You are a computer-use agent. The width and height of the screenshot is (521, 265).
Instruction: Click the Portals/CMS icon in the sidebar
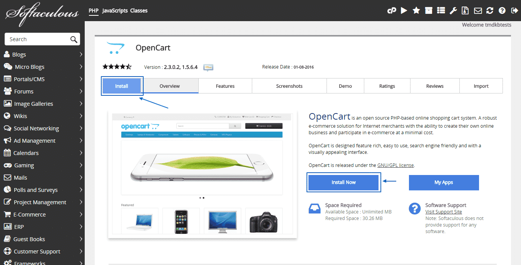click(x=7, y=79)
